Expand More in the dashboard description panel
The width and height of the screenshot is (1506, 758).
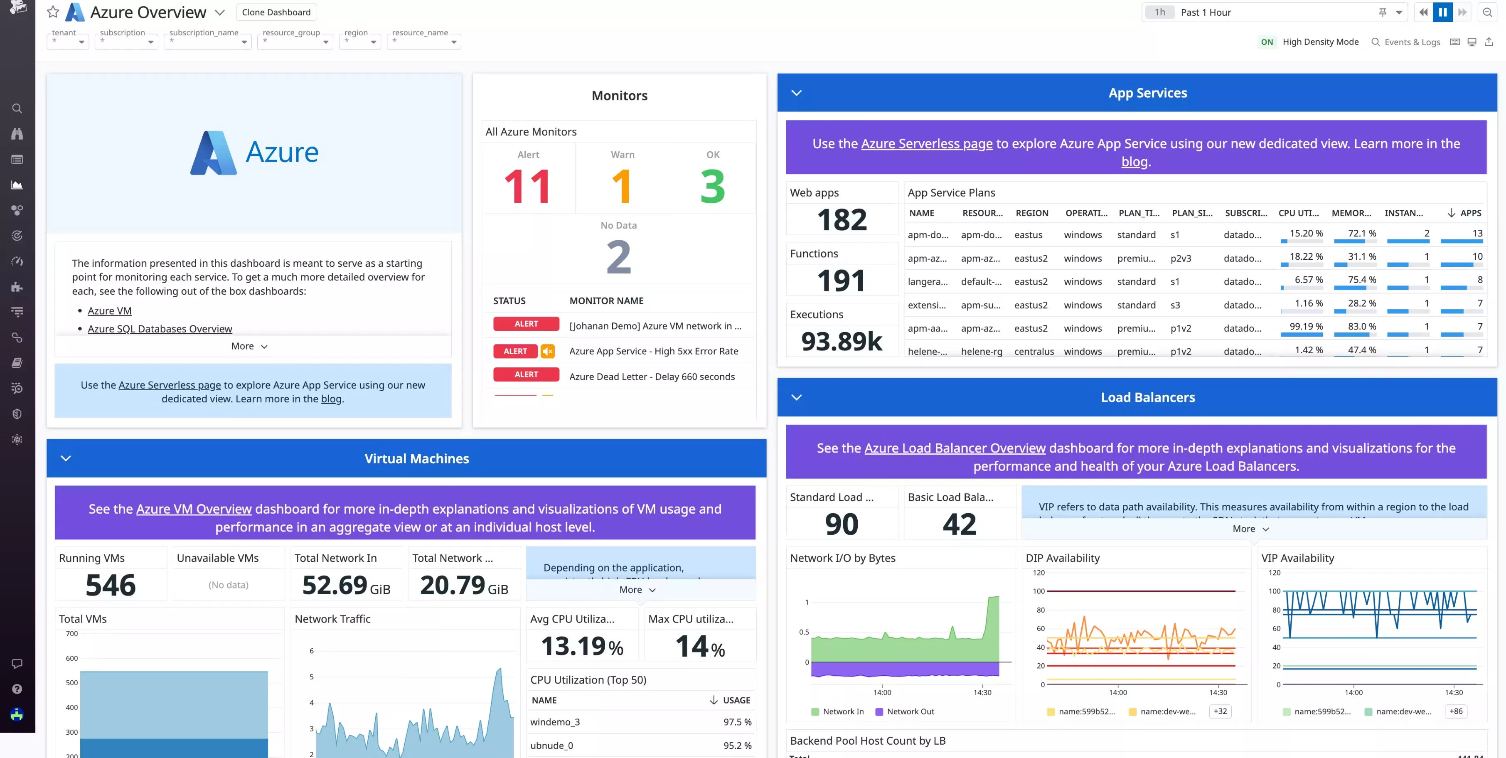[249, 345]
